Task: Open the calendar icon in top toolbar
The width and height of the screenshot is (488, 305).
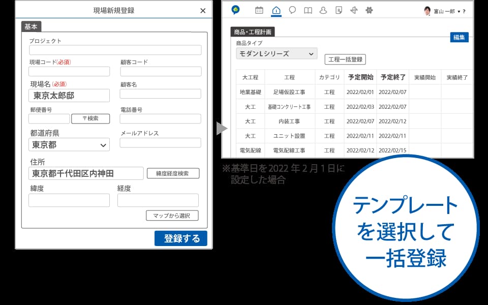Action: tap(259, 10)
